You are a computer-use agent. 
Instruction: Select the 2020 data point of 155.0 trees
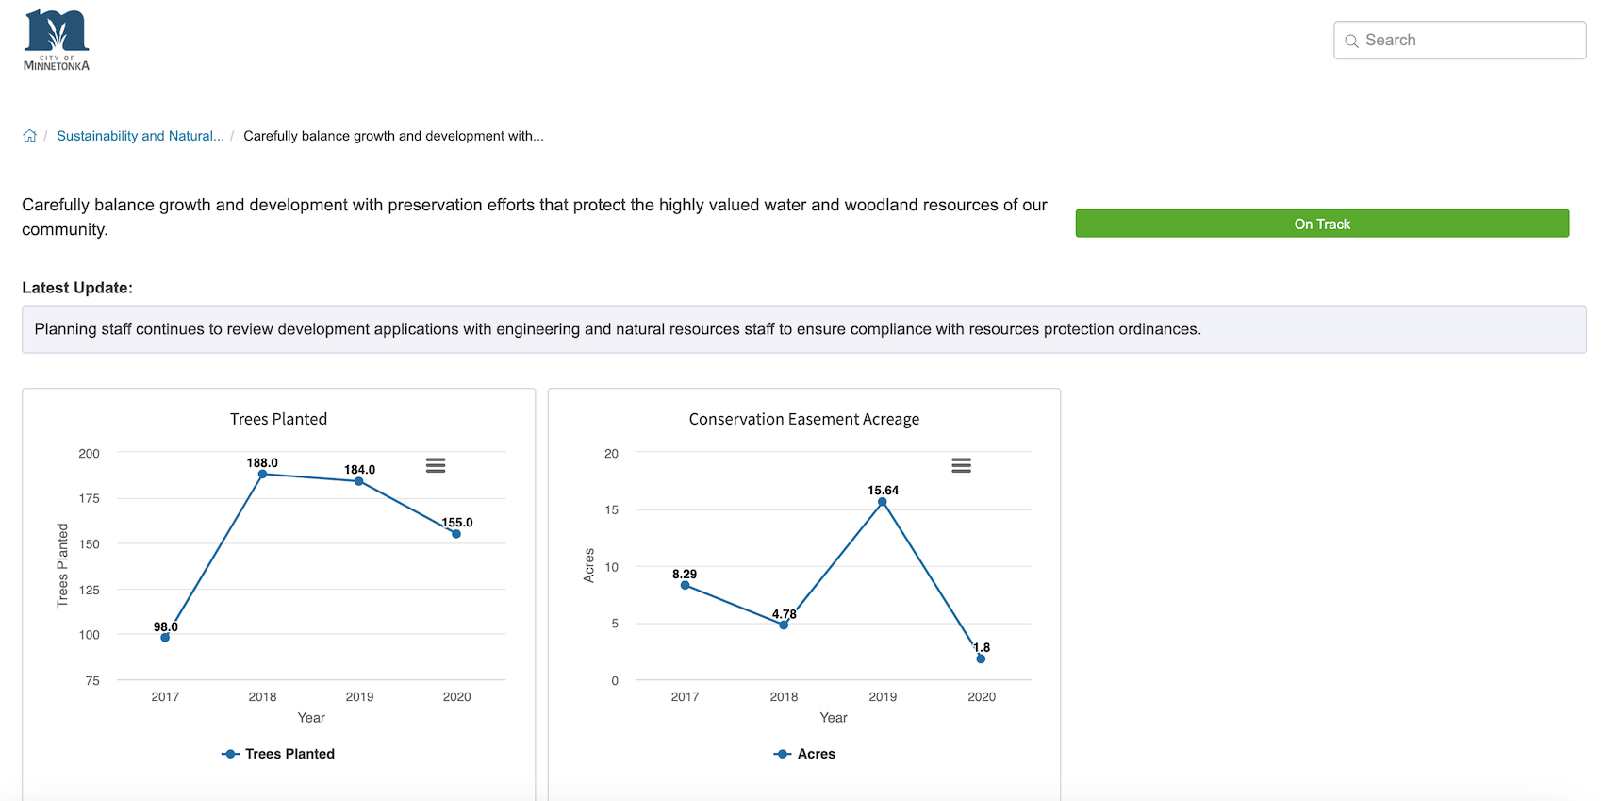[x=456, y=534]
